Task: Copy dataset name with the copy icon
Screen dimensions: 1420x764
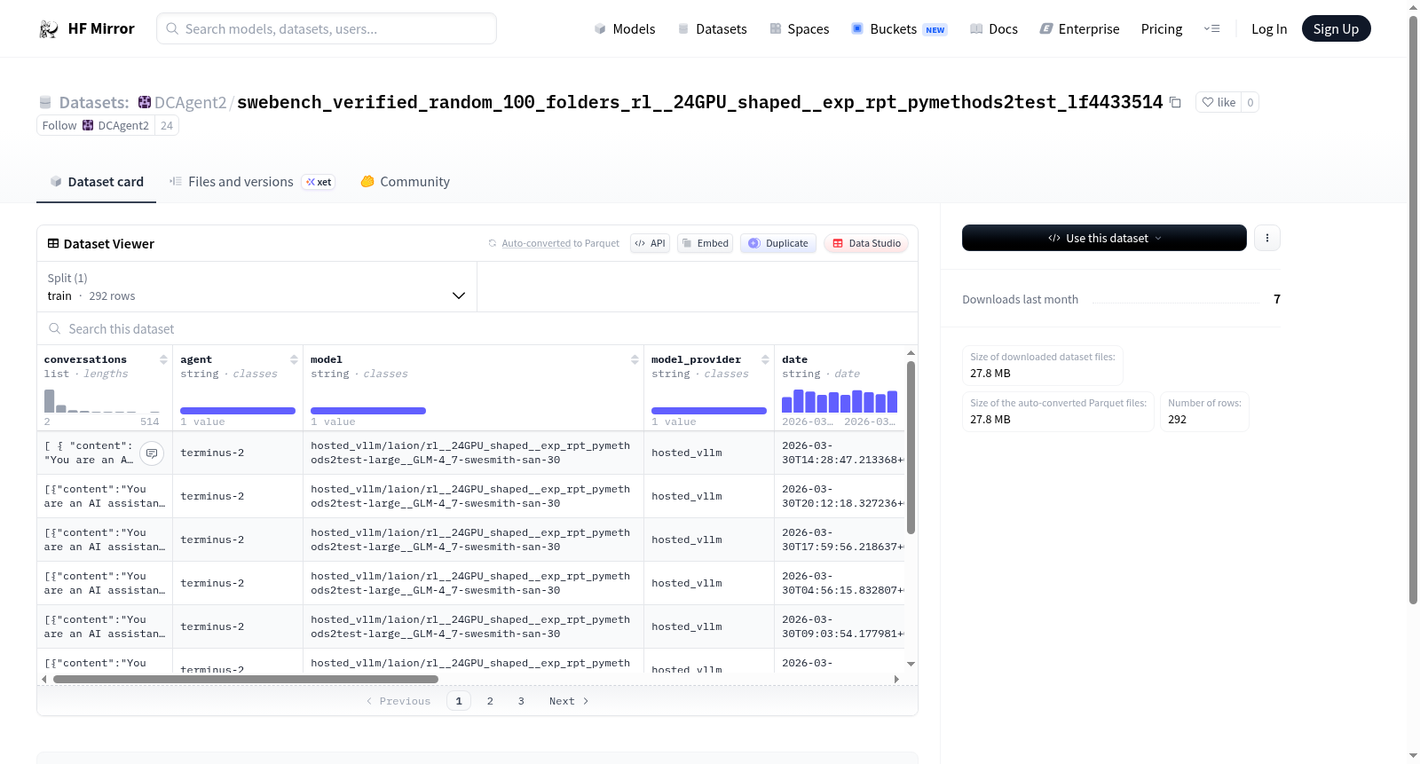Action: pyautogui.click(x=1175, y=102)
